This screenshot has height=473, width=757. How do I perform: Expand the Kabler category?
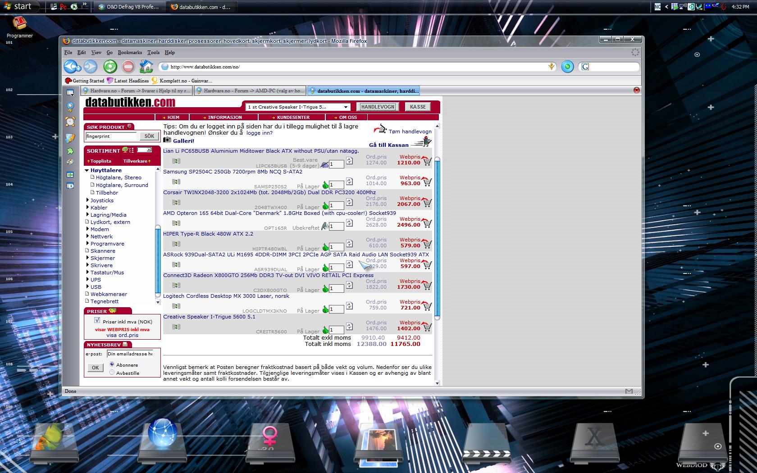87,207
